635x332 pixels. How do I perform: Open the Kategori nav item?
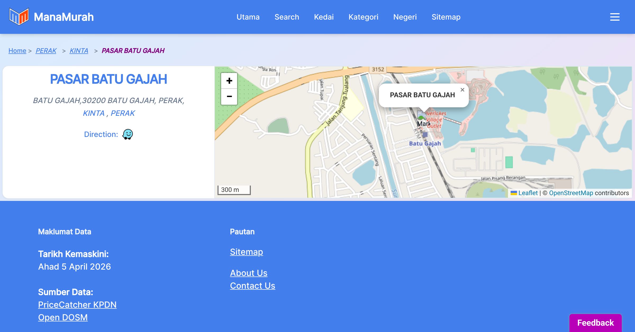point(363,17)
